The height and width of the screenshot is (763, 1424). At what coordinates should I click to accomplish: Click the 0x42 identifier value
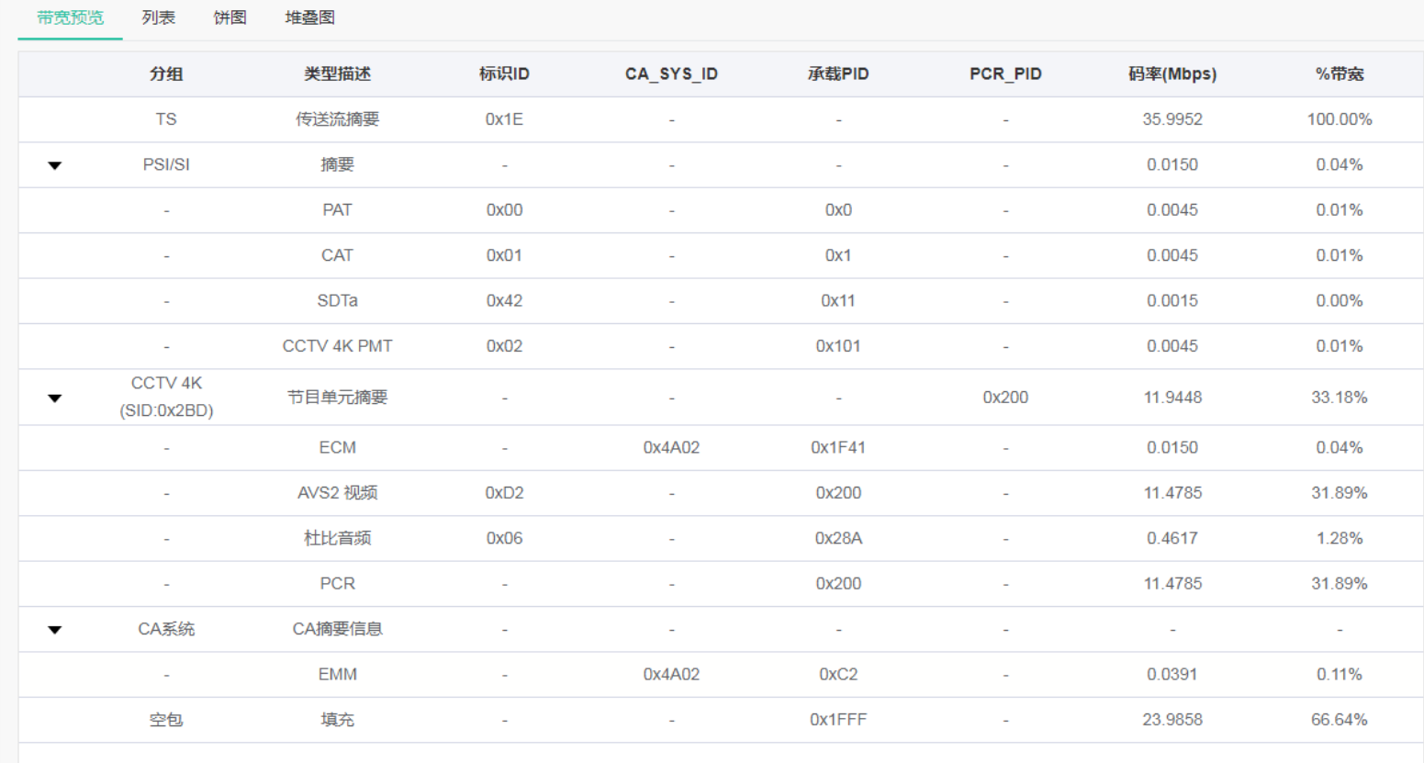[x=504, y=301]
